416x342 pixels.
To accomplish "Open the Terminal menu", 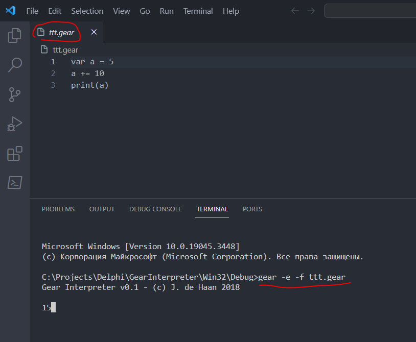I will (x=198, y=11).
